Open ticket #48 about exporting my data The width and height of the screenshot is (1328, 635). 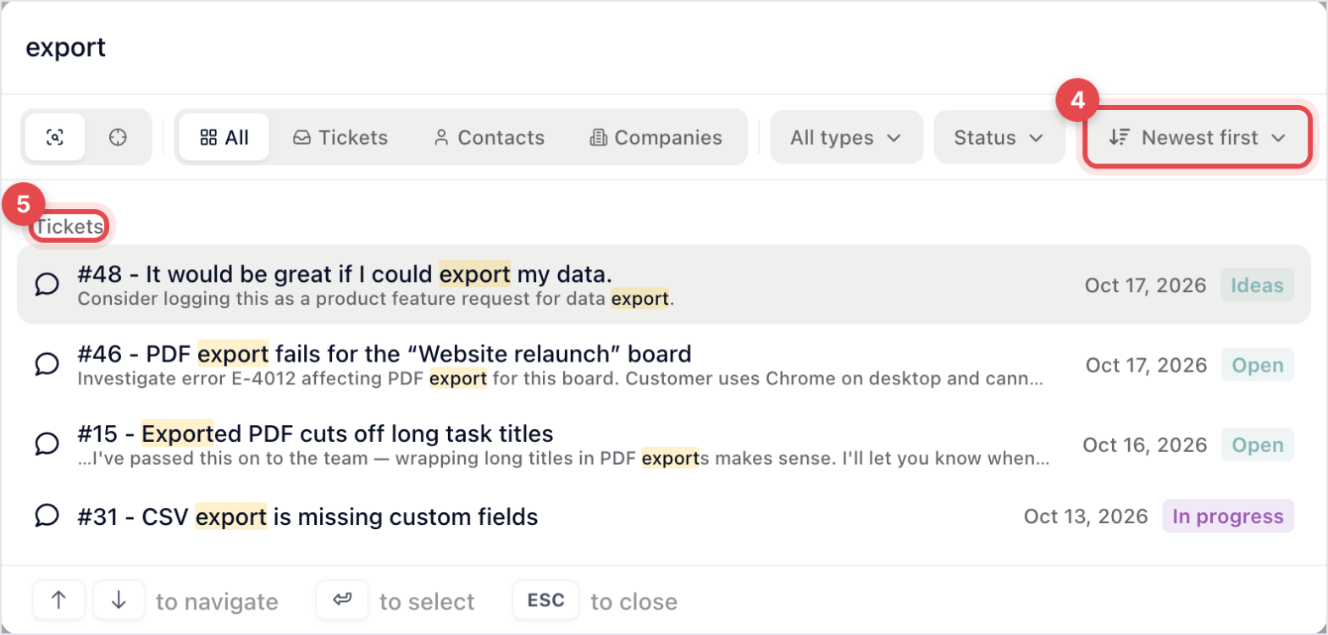pyautogui.click(x=664, y=284)
